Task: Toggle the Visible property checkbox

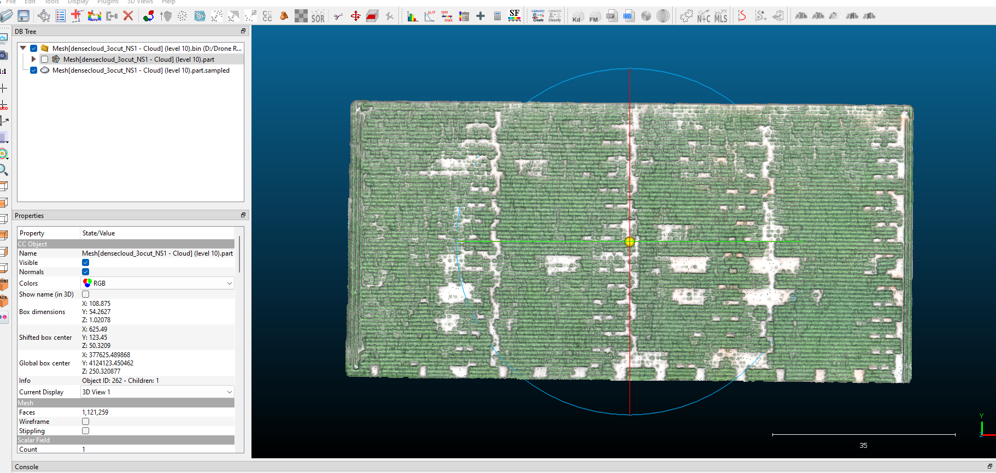Action: click(x=85, y=263)
